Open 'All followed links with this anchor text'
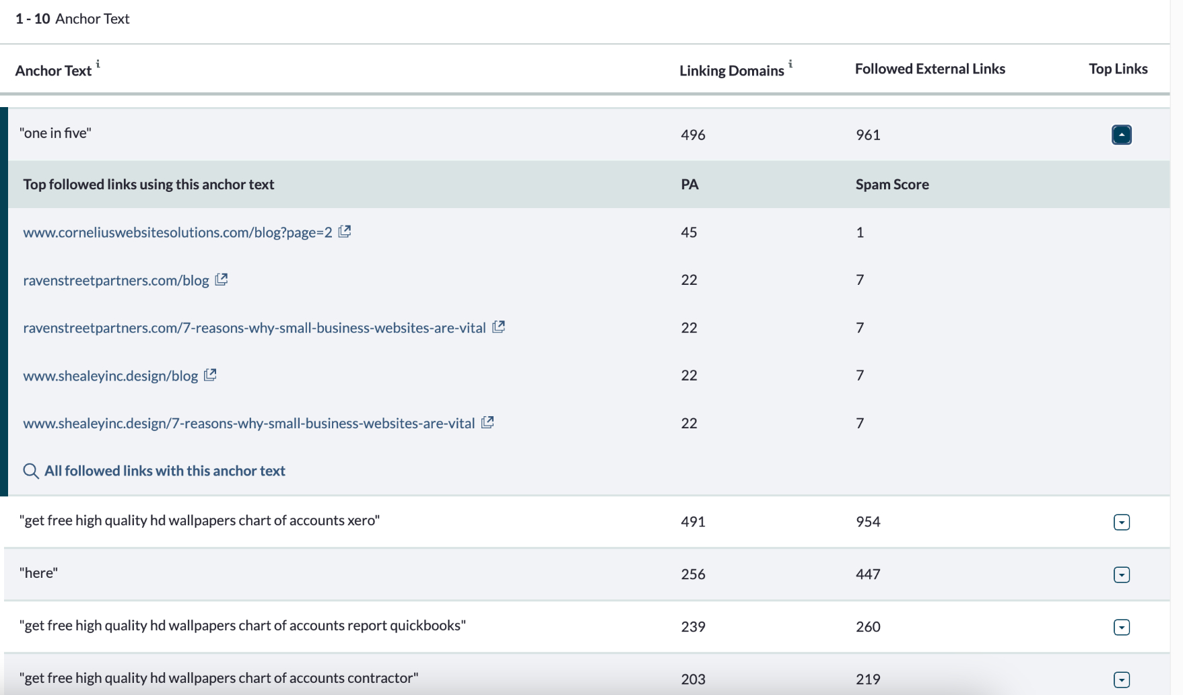Screen dimensions: 1183x695 point(164,471)
